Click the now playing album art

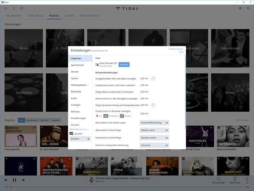click(92, 180)
